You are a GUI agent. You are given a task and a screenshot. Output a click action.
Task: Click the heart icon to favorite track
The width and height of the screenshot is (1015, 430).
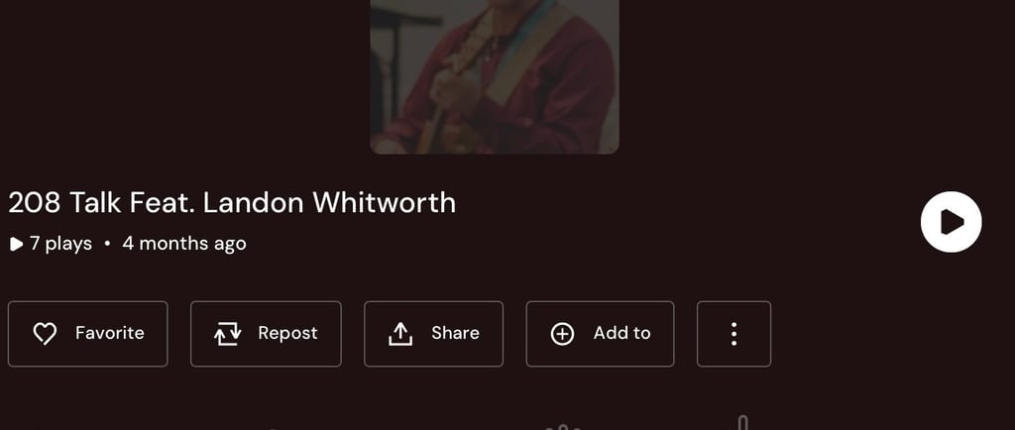pyautogui.click(x=45, y=334)
